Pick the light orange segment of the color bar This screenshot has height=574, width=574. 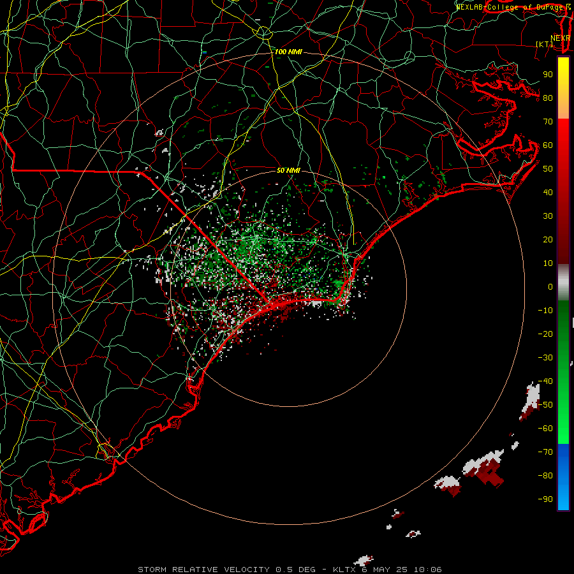click(563, 110)
